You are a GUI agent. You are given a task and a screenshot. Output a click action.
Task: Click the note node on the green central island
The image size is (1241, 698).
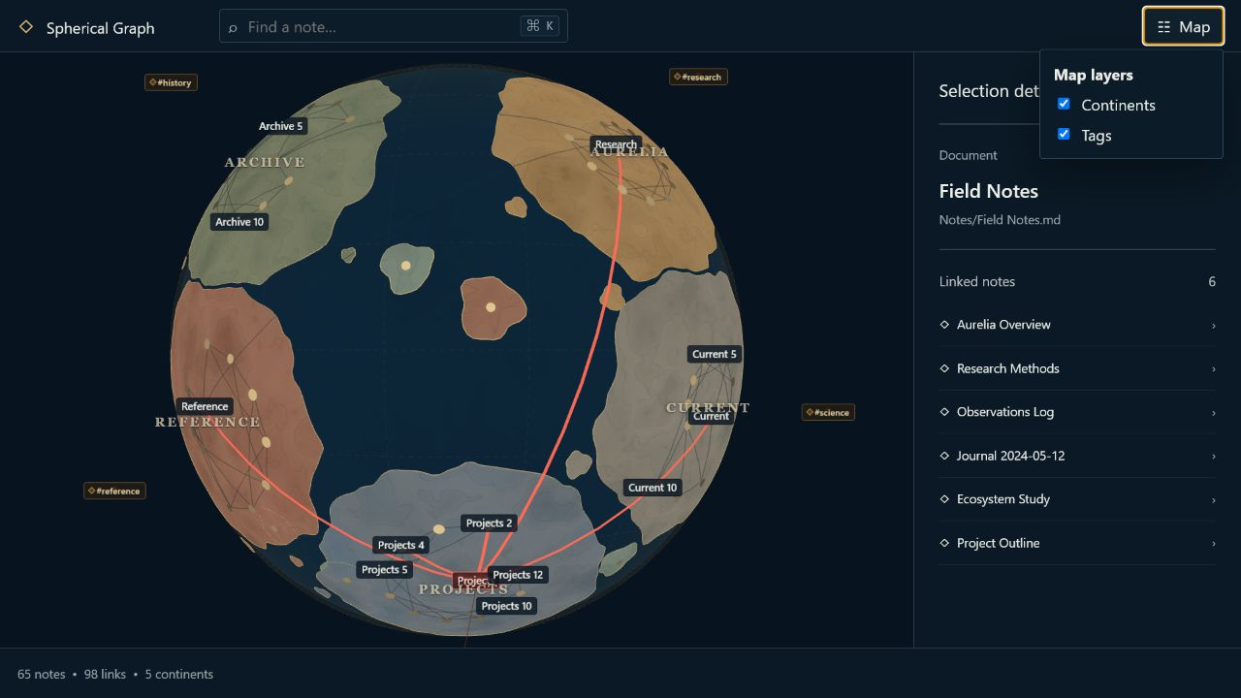pos(405,266)
